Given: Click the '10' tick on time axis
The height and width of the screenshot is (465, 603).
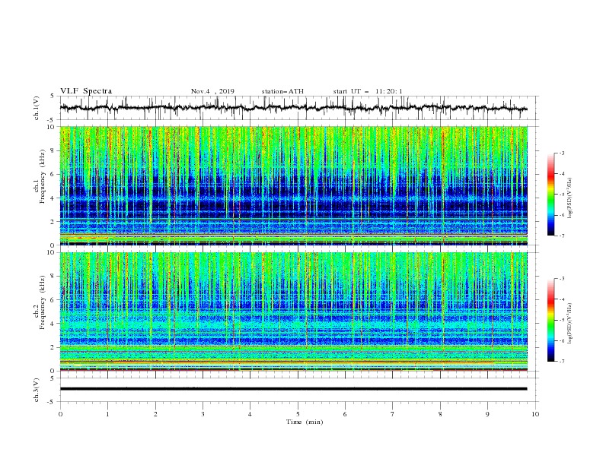Looking at the screenshot, I should tap(535, 414).
